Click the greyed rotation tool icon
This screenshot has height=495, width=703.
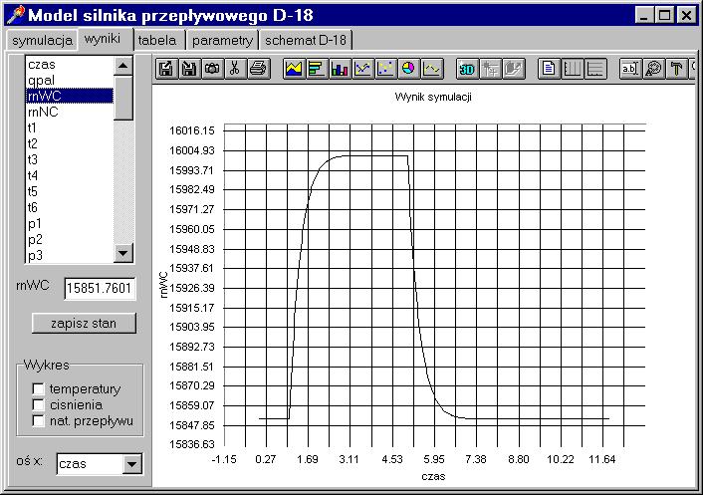(490, 69)
